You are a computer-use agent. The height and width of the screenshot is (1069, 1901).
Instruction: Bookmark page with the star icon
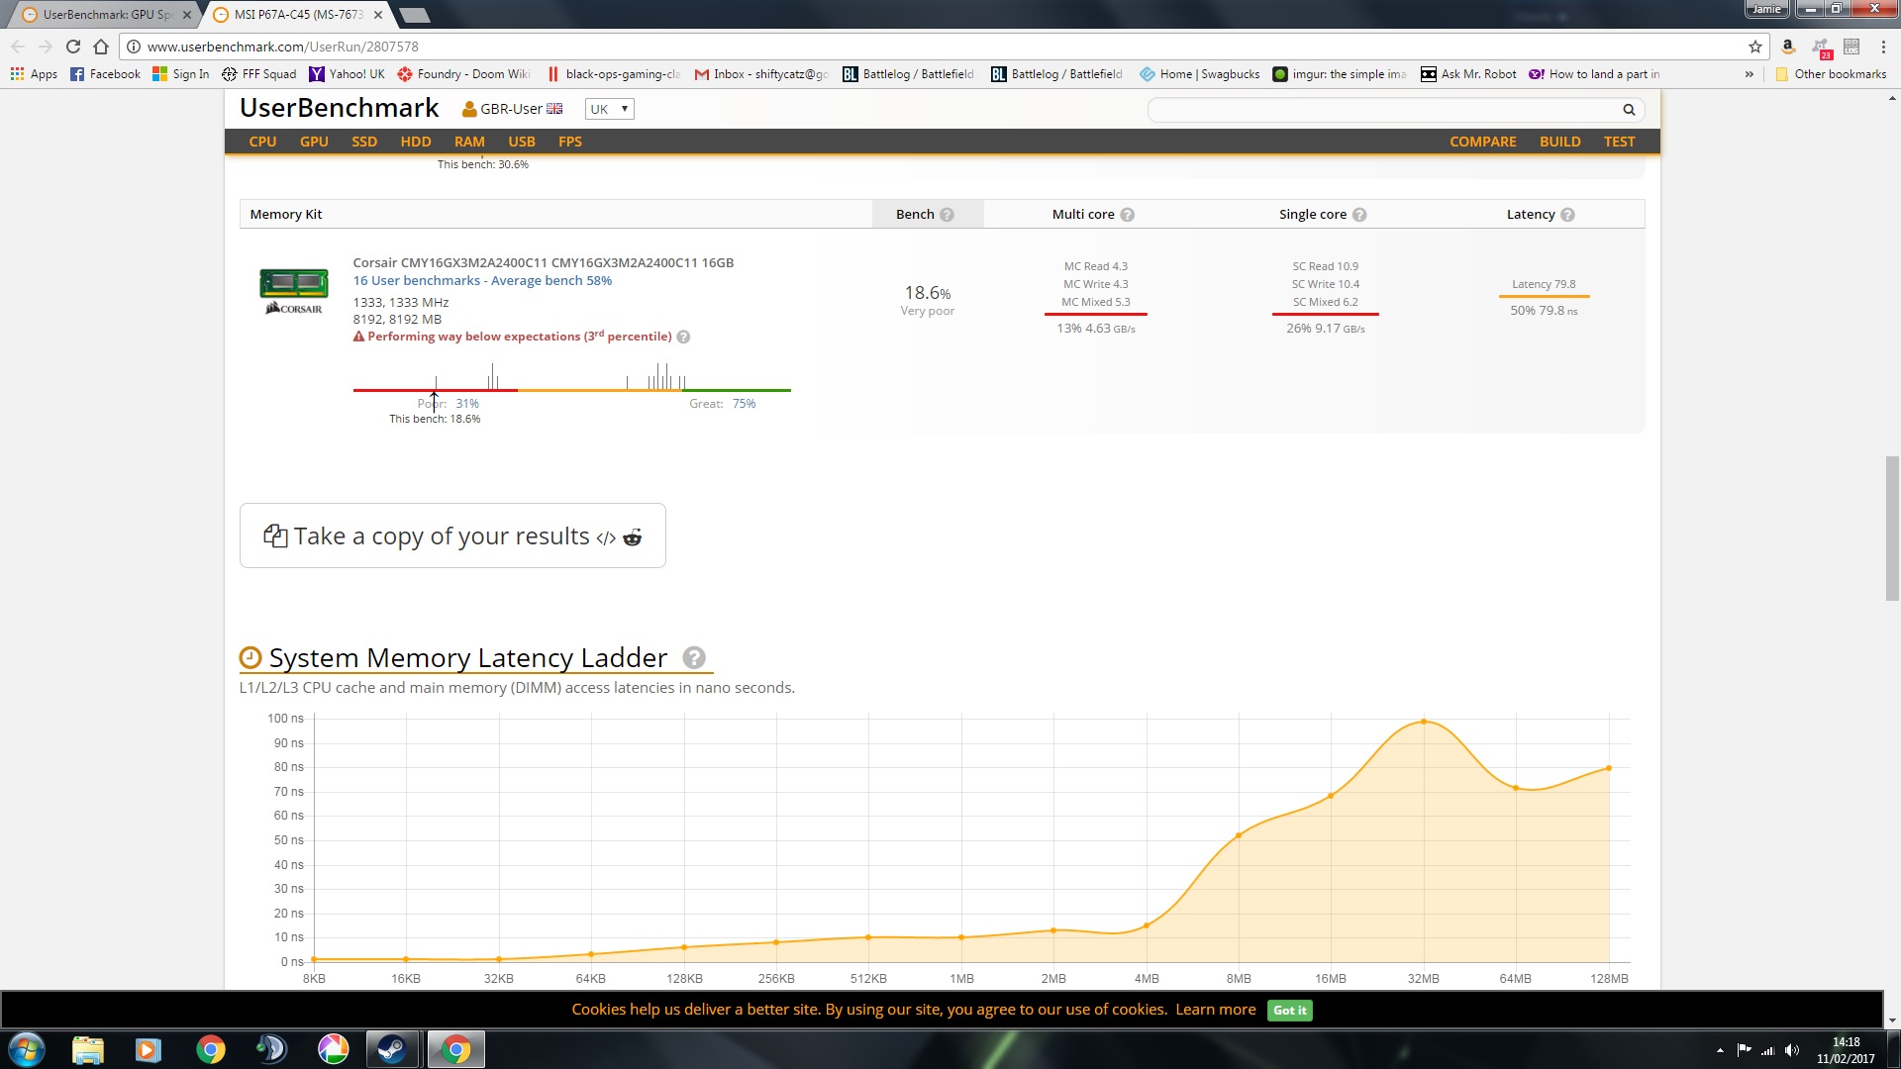(1754, 47)
